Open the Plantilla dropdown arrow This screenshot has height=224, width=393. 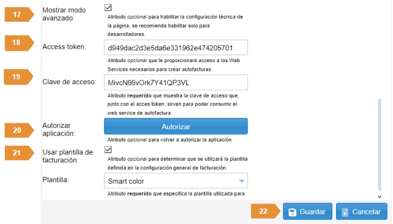[x=242, y=181]
